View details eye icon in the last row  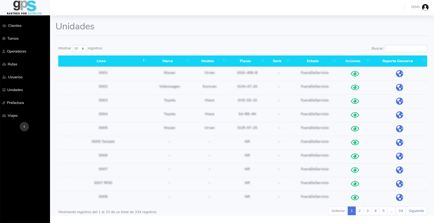[x=355, y=198]
